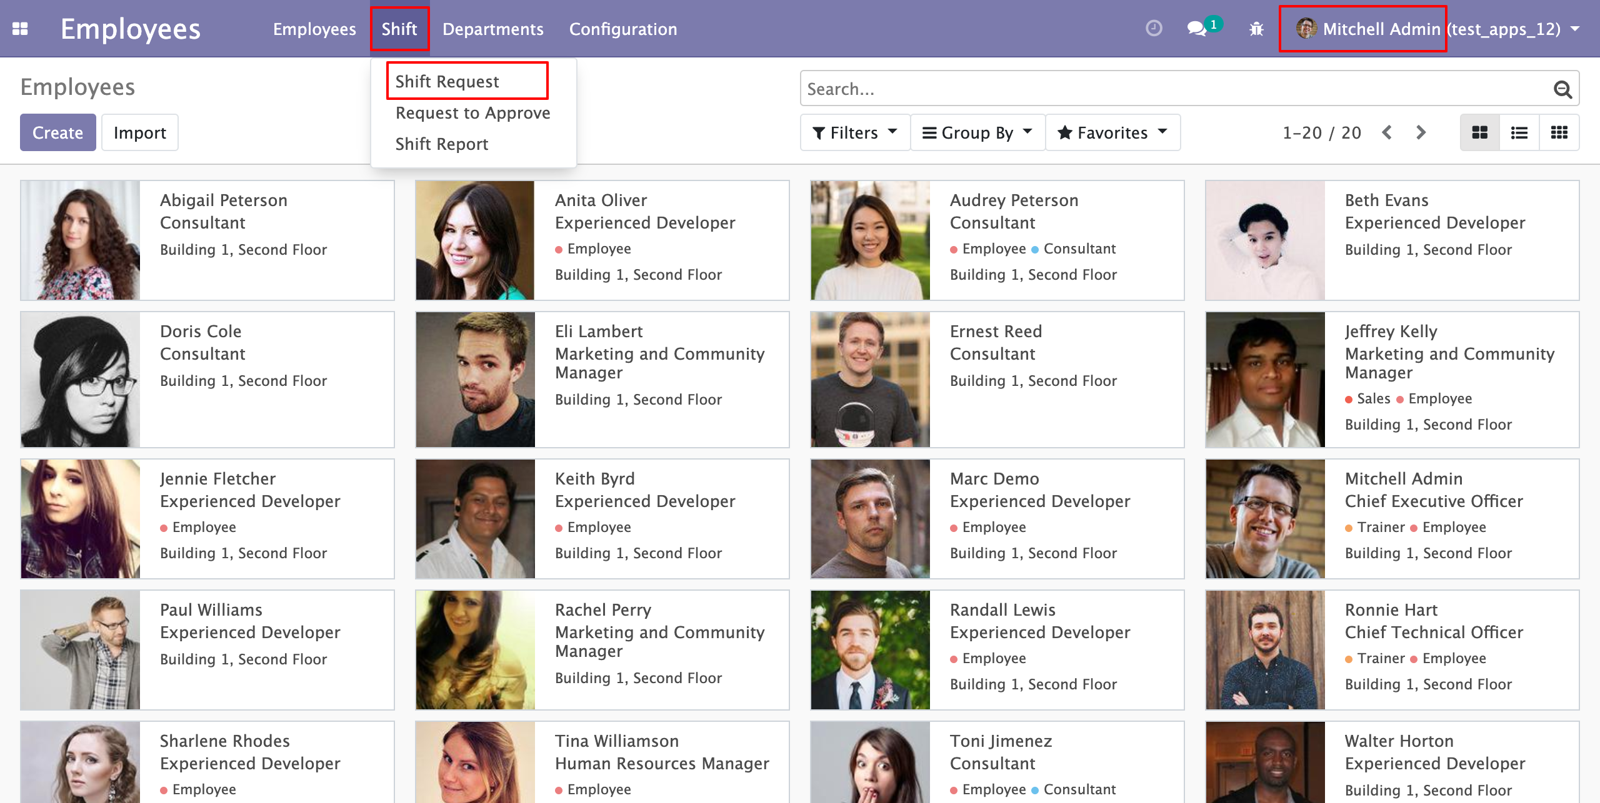Open the Configuration menu
Viewport: 1600px width, 803px height.
[622, 29]
